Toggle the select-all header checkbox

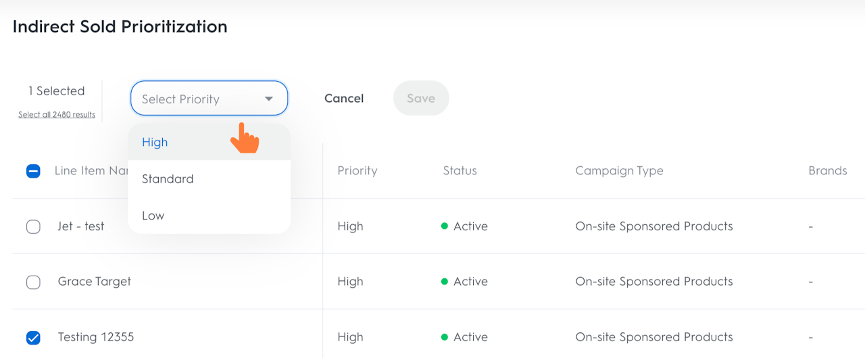pos(33,171)
